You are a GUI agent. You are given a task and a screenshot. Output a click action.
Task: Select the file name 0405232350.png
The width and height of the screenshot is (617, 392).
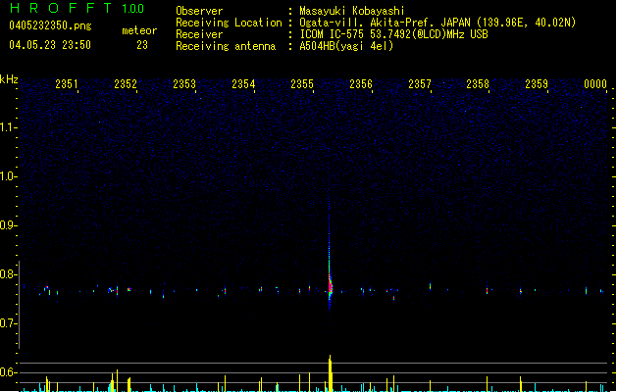point(50,25)
